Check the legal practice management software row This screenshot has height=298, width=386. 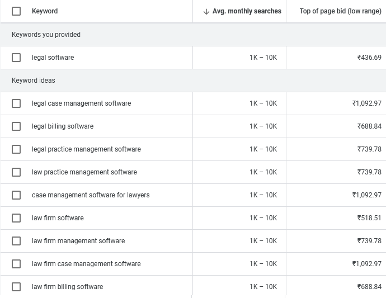16,149
